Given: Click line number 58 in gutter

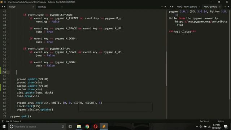Looking at the screenshot, I should (5, 72).
